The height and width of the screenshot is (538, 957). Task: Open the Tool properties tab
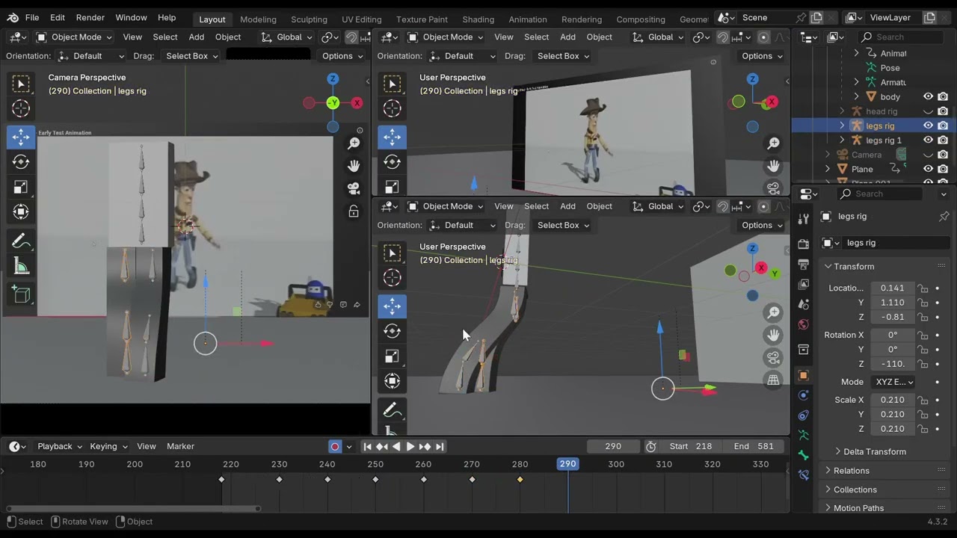(x=804, y=219)
